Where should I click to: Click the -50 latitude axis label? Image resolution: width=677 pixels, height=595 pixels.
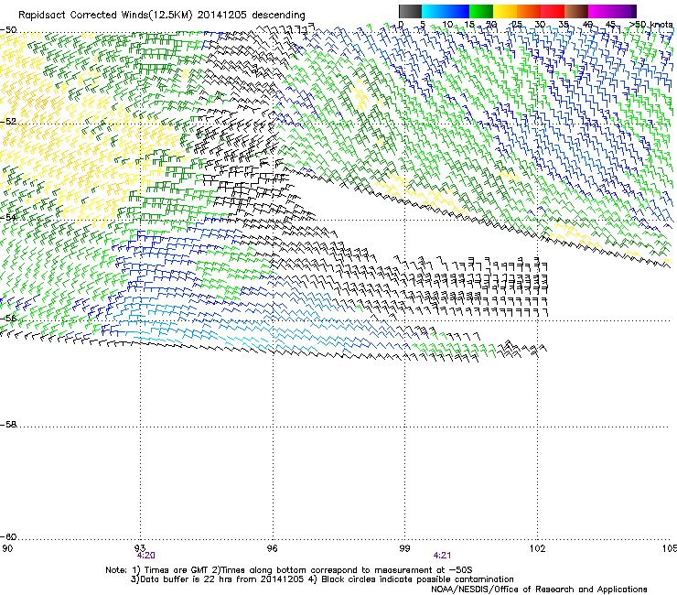8,30
